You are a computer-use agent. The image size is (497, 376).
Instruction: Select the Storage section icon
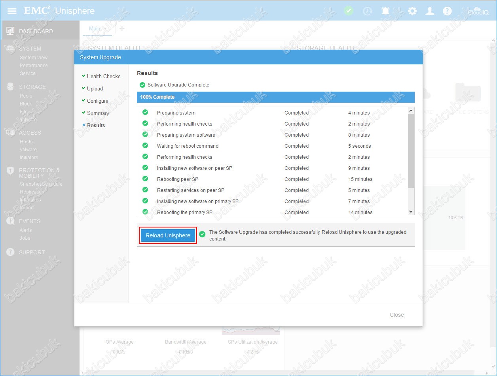click(x=11, y=86)
